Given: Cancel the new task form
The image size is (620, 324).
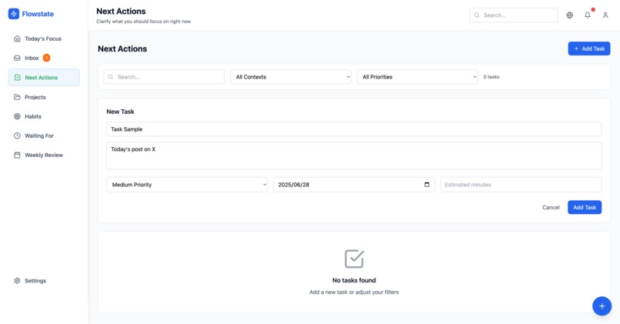Looking at the screenshot, I should (x=551, y=207).
